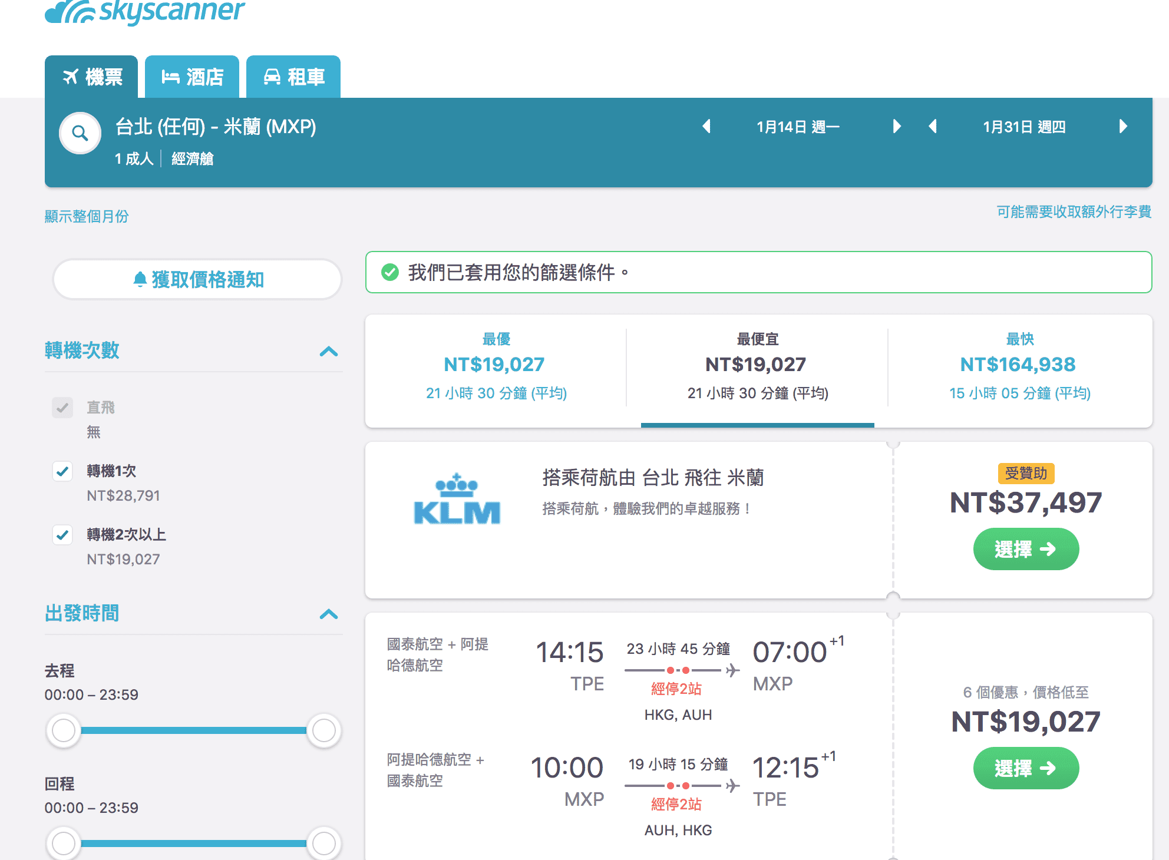Click 6 個優惠，價格低至 deals text
1169x860 pixels.
click(1026, 692)
